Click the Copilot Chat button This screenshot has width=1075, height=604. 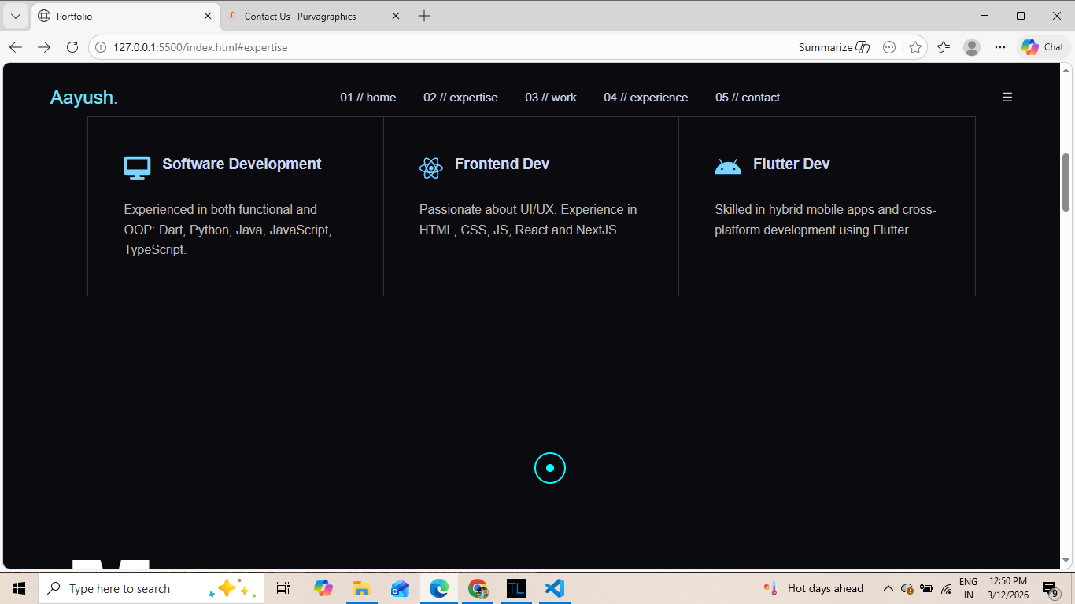click(x=1043, y=47)
